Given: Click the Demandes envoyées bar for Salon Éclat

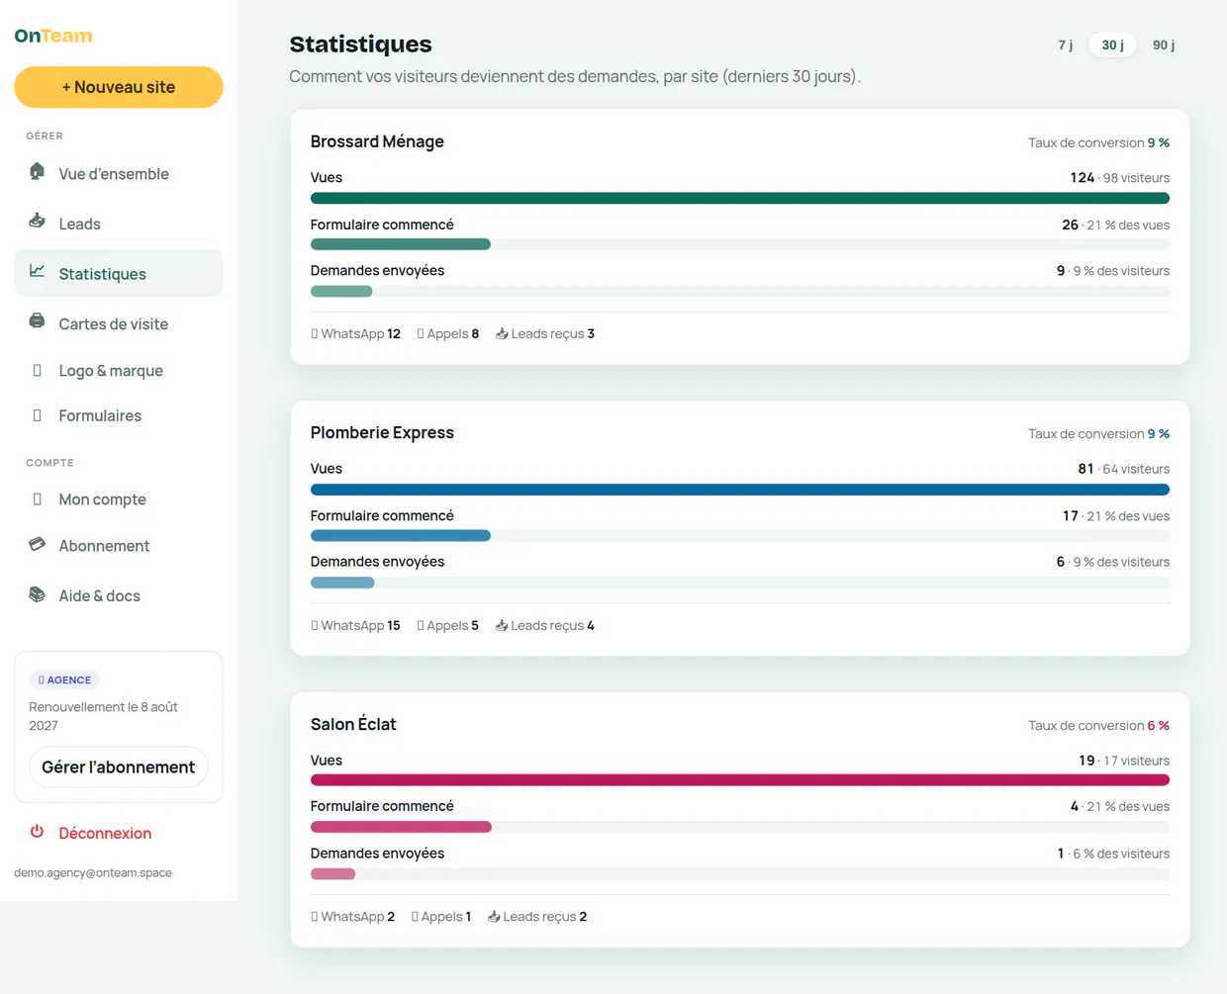Looking at the screenshot, I should [x=740, y=874].
